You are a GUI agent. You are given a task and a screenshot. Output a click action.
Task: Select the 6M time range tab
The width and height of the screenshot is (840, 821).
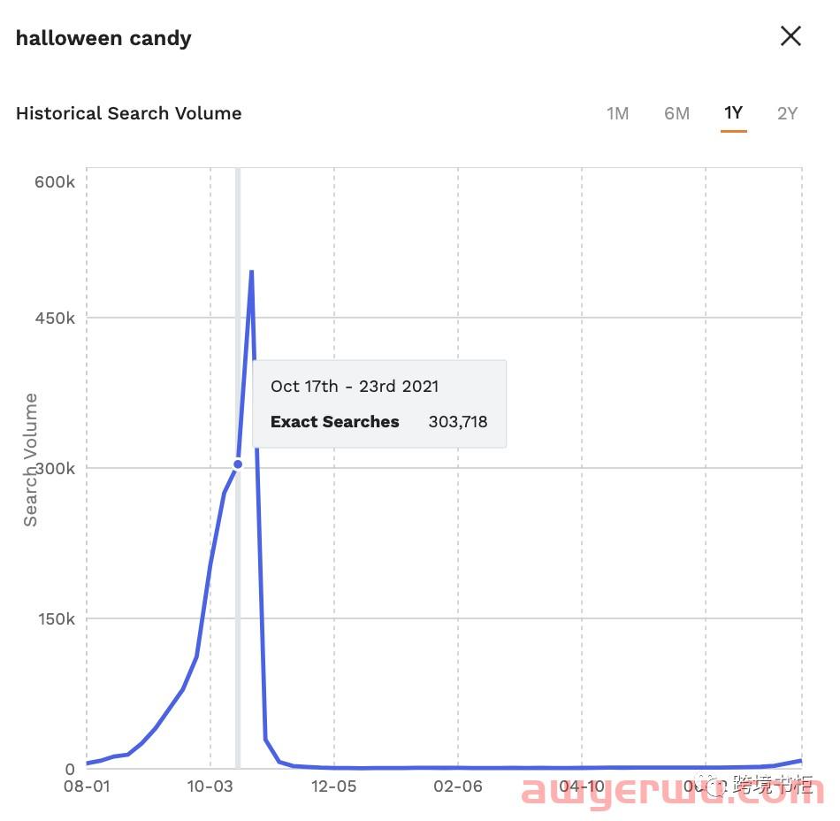676,113
